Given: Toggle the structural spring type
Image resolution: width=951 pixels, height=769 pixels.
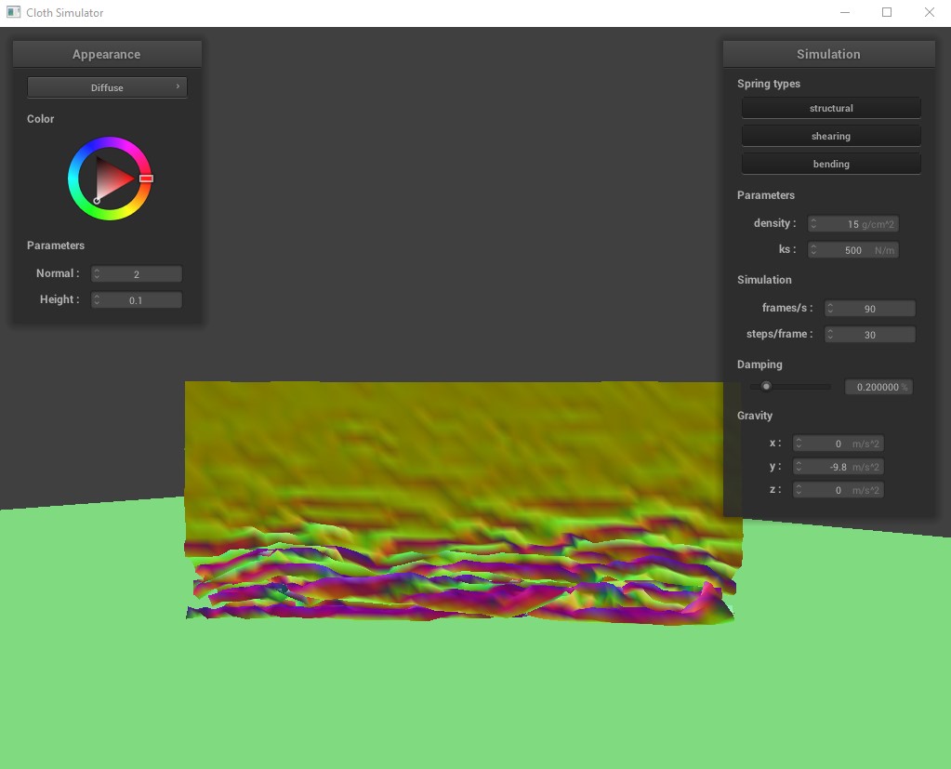Looking at the screenshot, I should click(831, 108).
